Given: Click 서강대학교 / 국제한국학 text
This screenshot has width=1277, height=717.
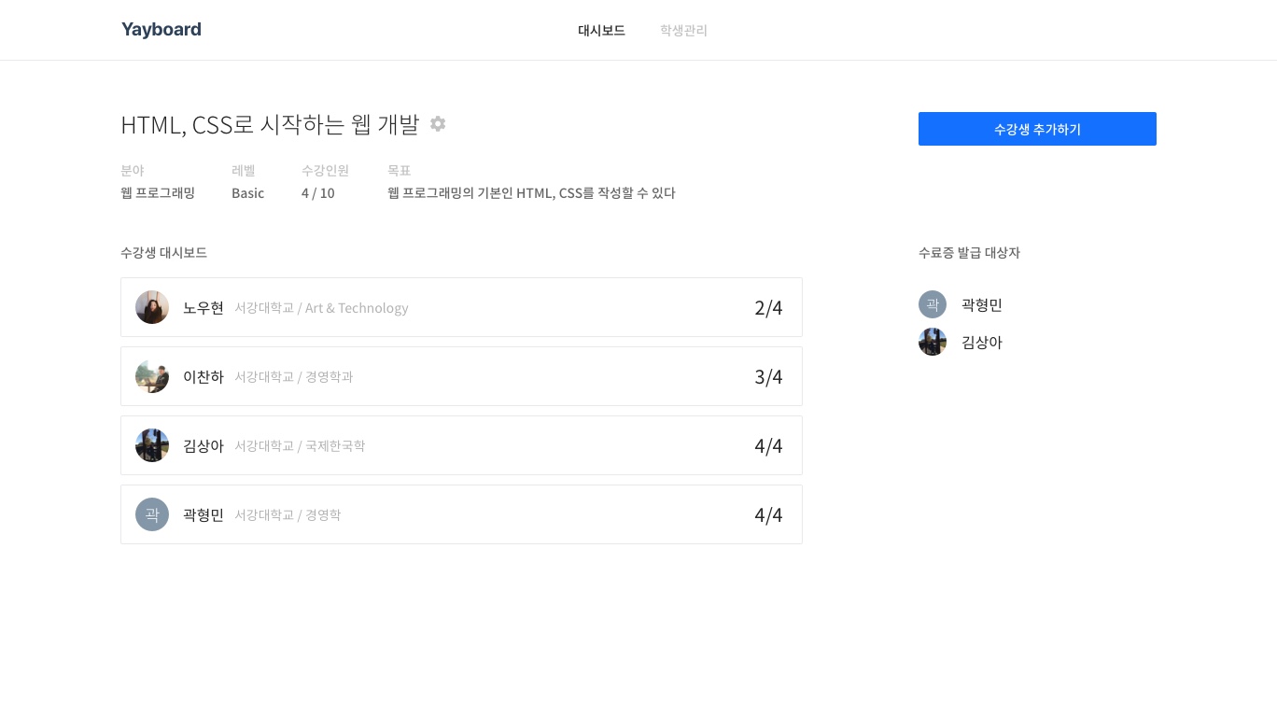Looking at the screenshot, I should click(x=300, y=446).
